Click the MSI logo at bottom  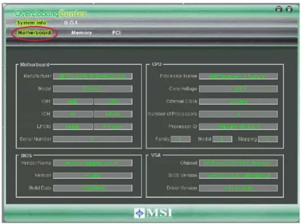pos(153,213)
